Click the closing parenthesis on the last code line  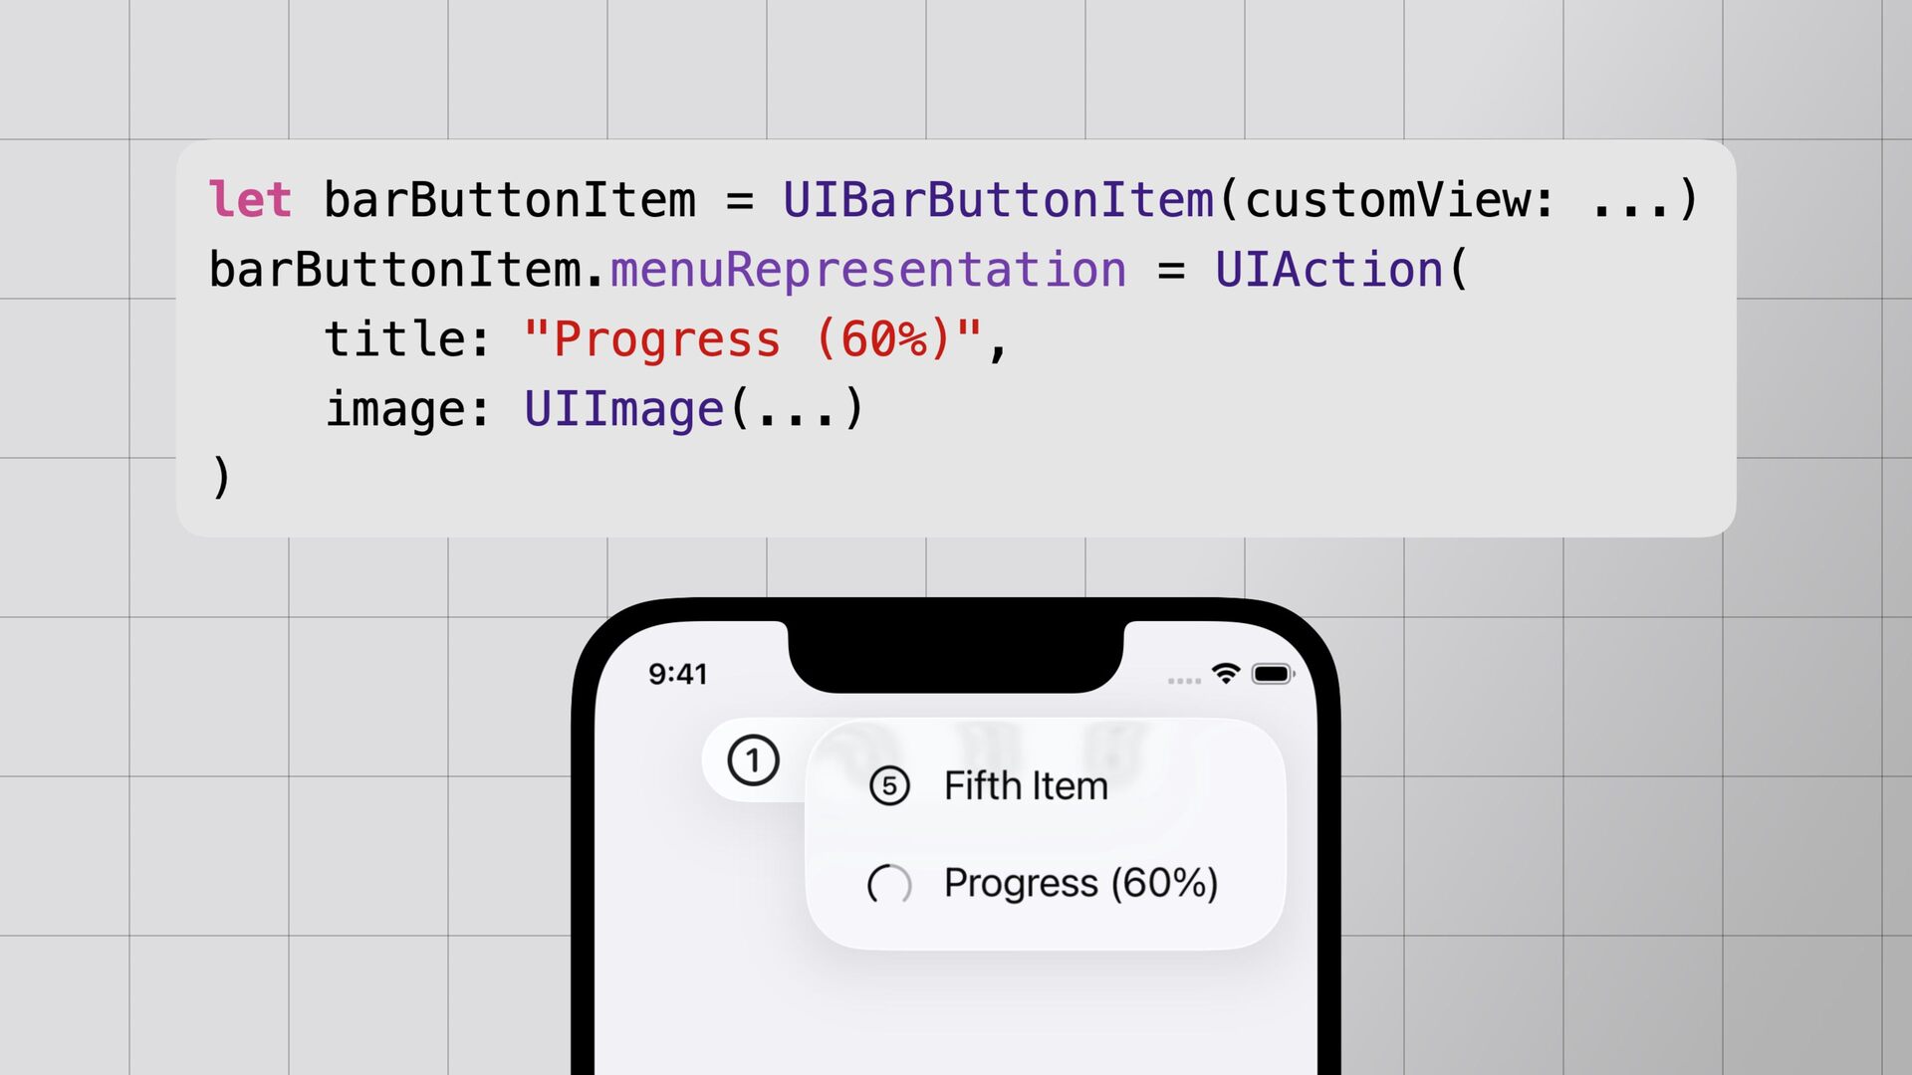[221, 478]
